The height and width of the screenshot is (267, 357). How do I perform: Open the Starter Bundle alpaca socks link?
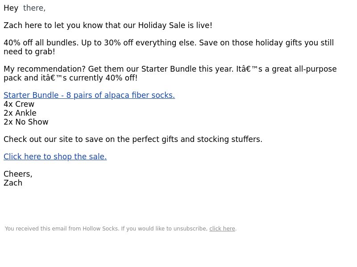[x=89, y=95]
